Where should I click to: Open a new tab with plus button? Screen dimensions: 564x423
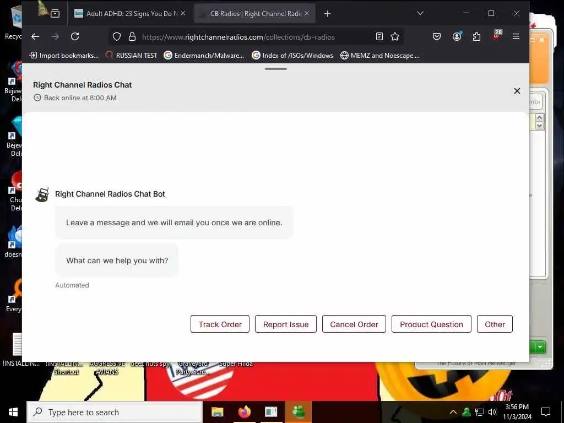pyautogui.click(x=327, y=14)
